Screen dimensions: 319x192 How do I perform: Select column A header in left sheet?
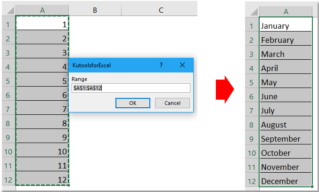coord(42,9)
